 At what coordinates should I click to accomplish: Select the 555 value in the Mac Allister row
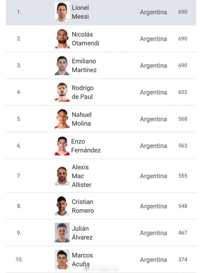coord(183,176)
